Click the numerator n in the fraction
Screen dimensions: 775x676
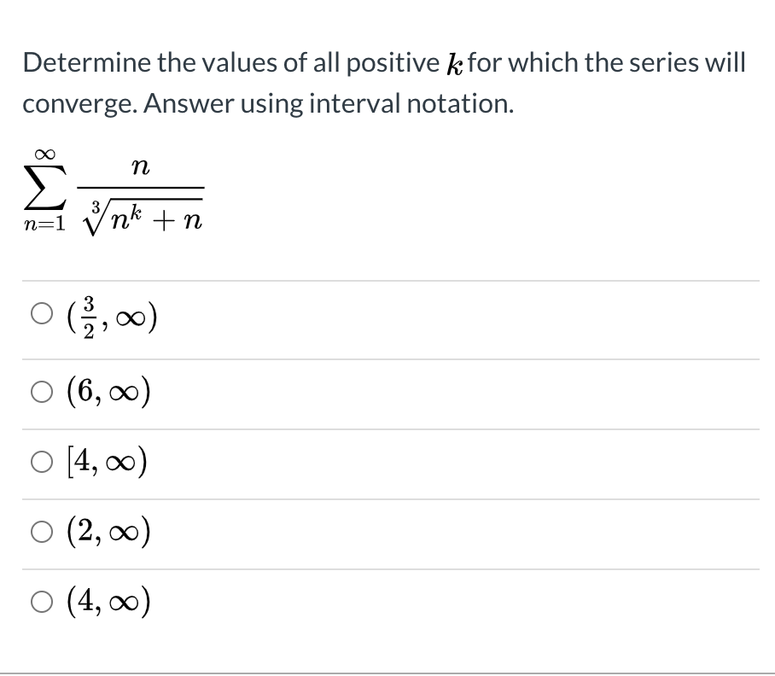(x=141, y=167)
